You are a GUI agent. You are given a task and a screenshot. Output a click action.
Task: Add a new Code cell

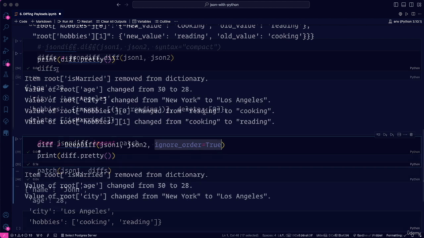21,22
